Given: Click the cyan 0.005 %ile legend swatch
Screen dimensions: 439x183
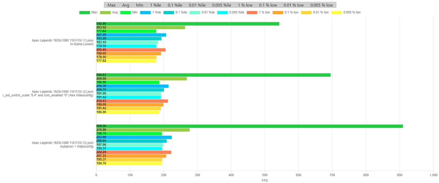Looking at the screenshot, I should [222, 13].
